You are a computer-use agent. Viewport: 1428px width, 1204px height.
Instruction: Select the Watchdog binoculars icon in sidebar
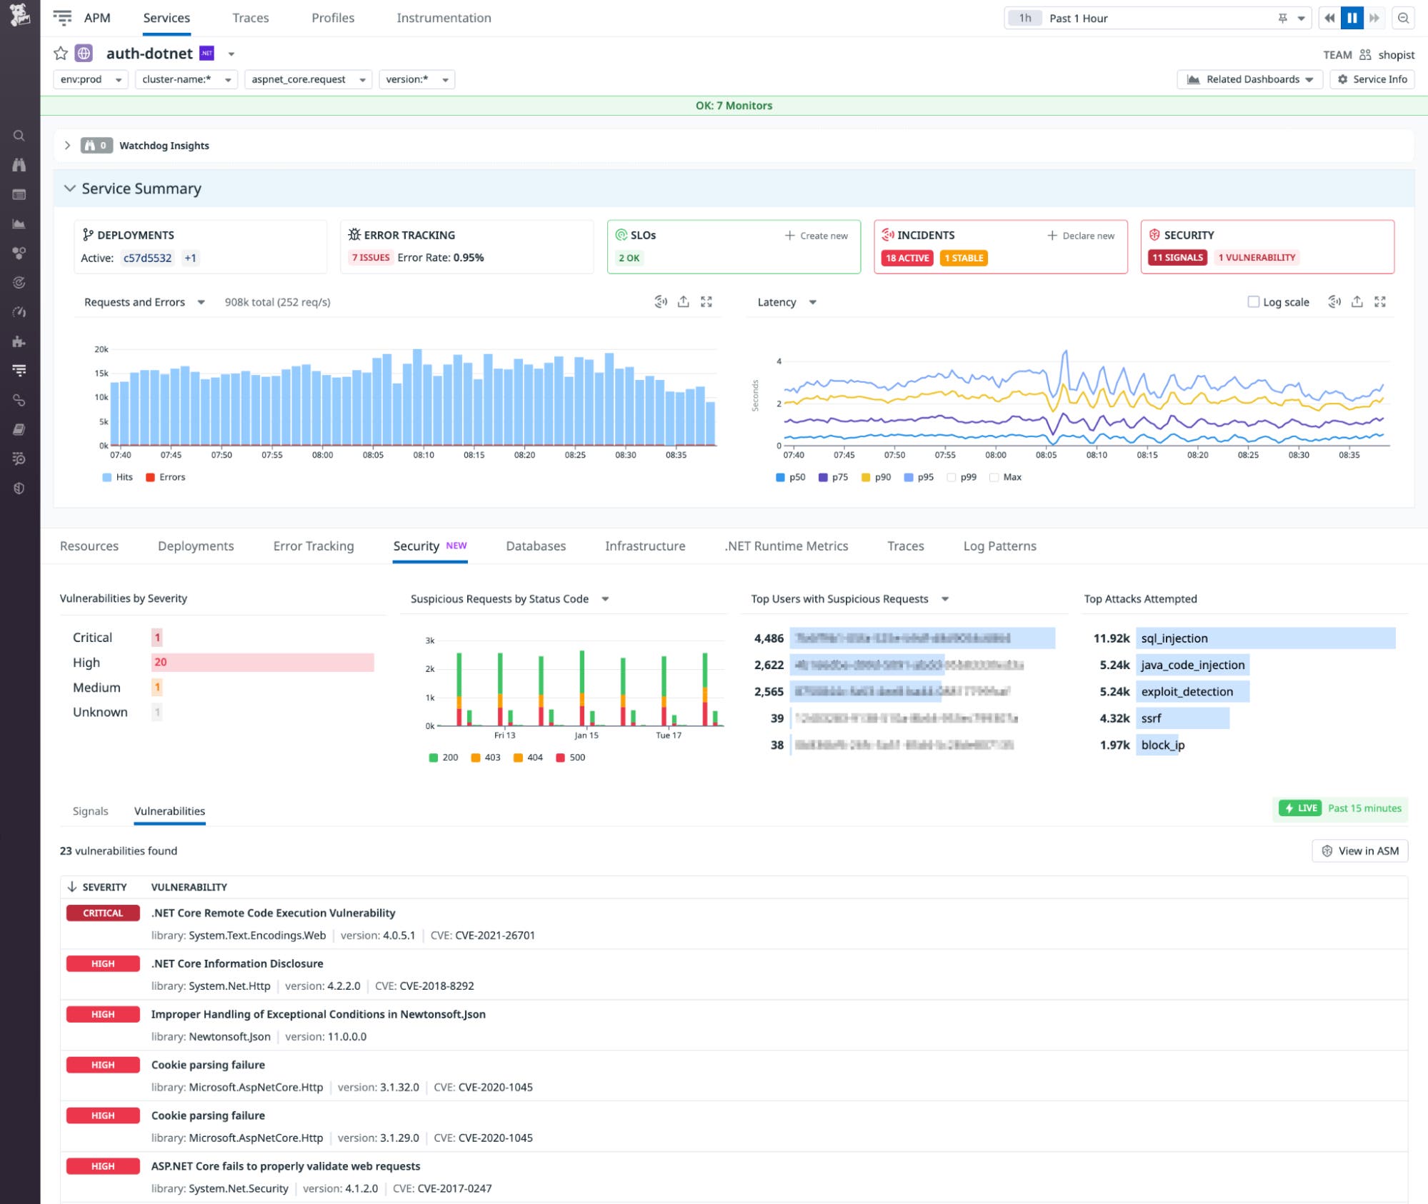19,165
